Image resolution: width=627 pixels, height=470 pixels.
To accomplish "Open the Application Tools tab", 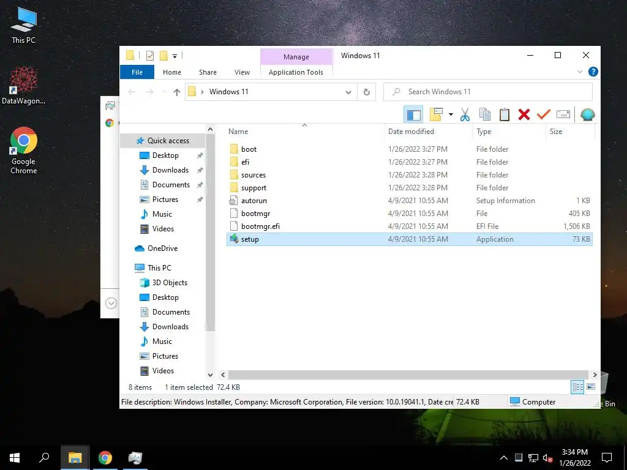I will 296,72.
